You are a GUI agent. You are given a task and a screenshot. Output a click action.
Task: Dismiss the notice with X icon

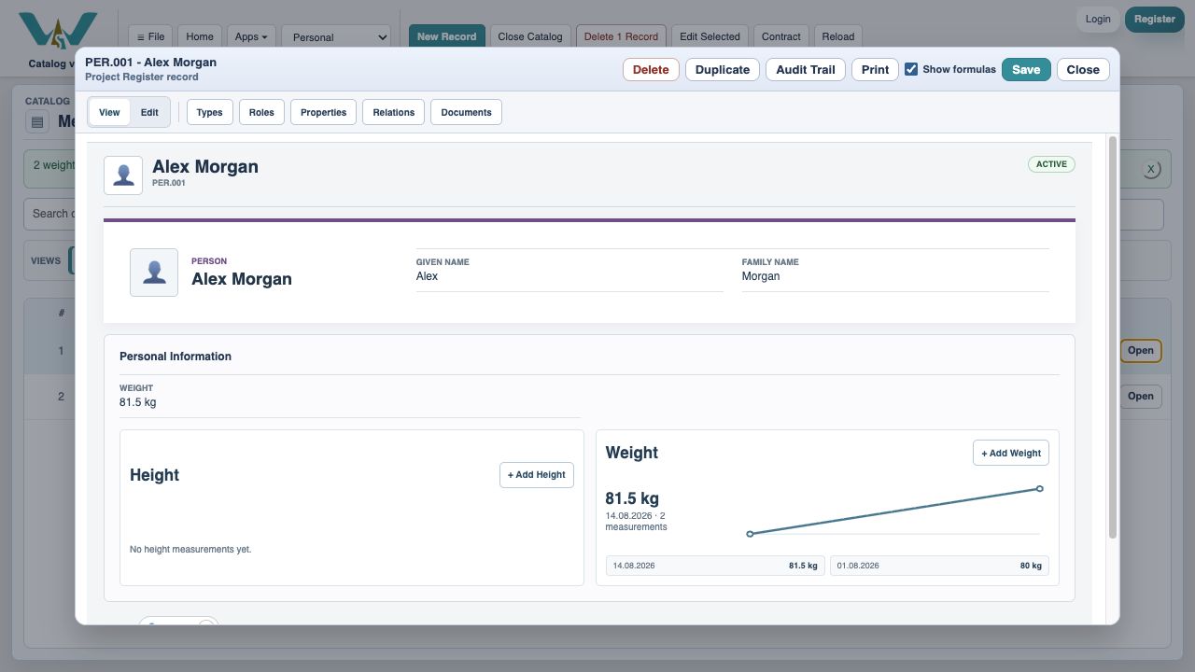(1151, 169)
